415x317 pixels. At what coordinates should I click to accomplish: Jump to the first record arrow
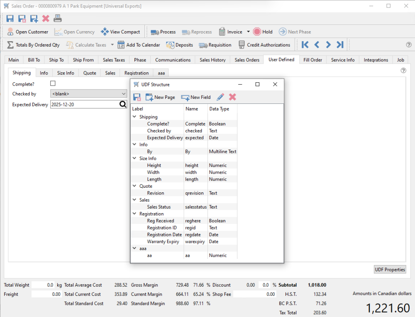(x=305, y=45)
